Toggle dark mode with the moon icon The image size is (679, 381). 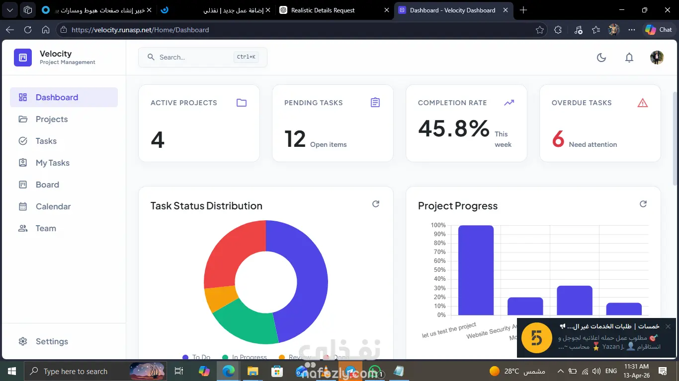coord(601,58)
